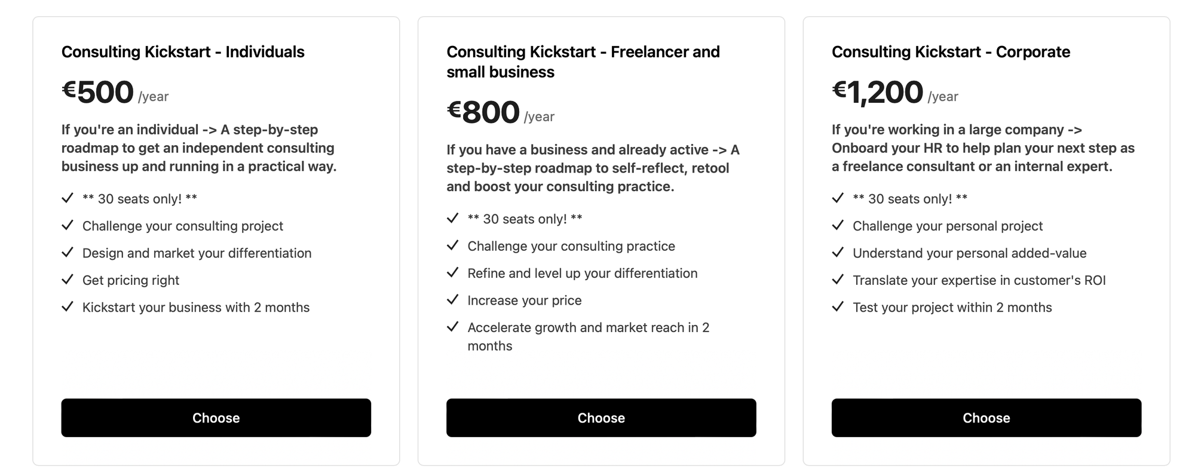Click the 'Consulting Kickstart - Individuals' title
This screenshot has height=476, width=1195.
pyautogui.click(x=183, y=52)
